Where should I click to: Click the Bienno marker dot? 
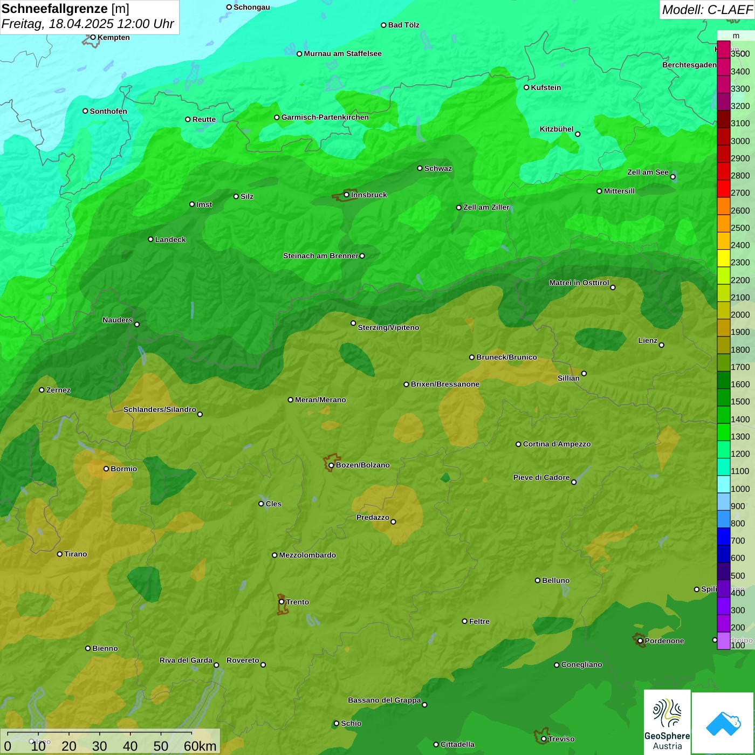coord(88,648)
